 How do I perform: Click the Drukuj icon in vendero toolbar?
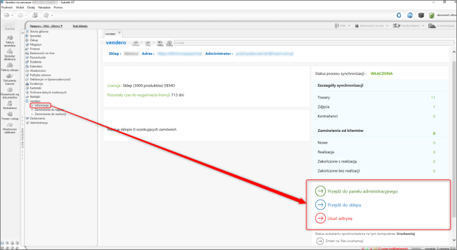coord(169,44)
